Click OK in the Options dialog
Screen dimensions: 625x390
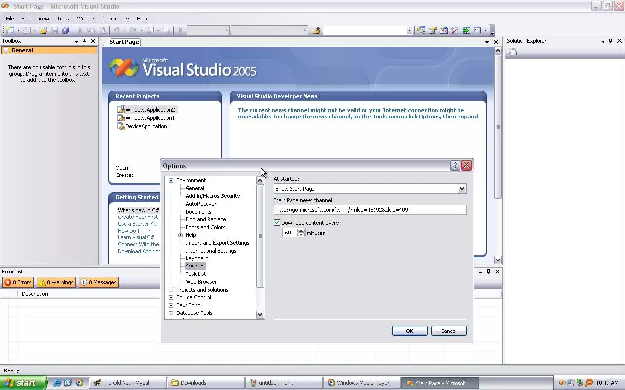[410, 331]
